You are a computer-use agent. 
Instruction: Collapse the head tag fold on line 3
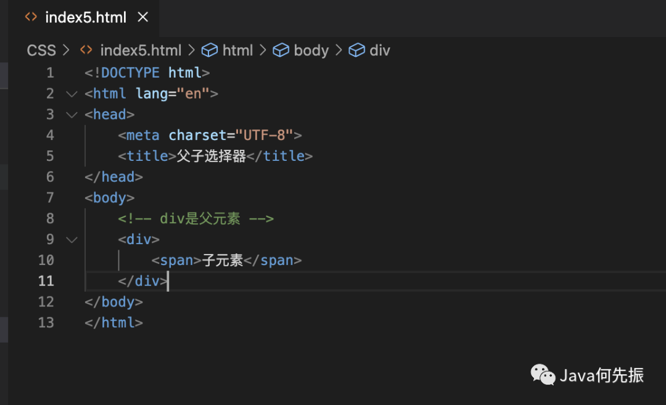(x=72, y=115)
